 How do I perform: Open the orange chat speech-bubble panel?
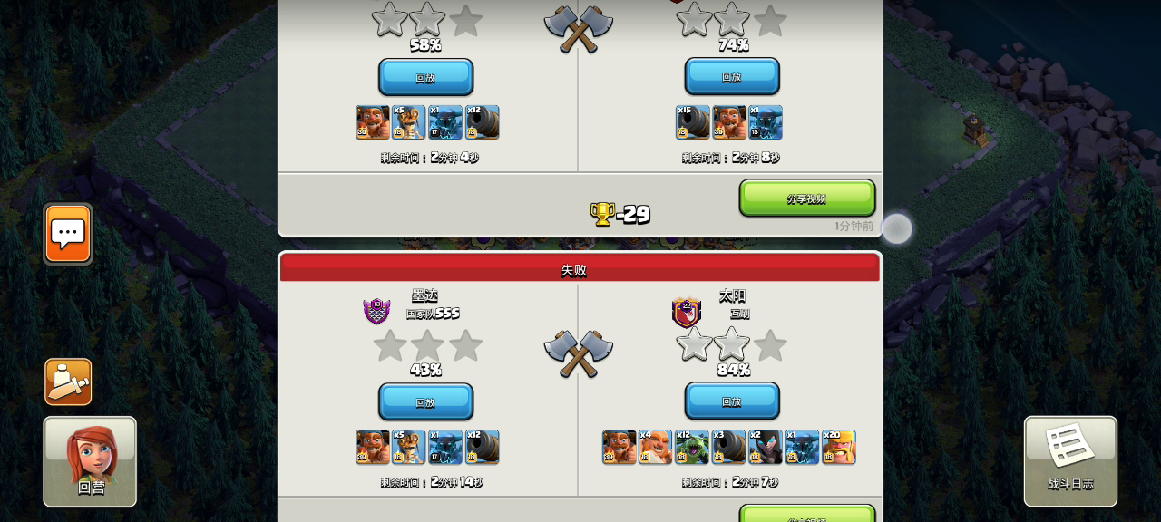[68, 234]
